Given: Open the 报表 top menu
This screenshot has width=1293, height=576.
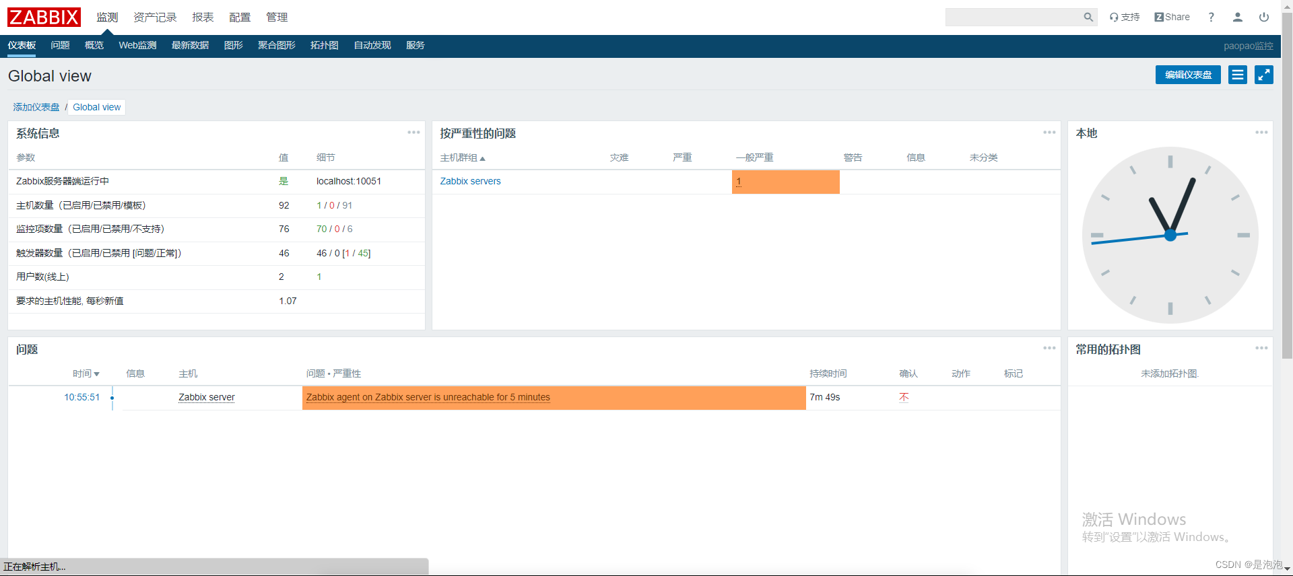Looking at the screenshot, I should pyautogui.click(x=203, y=17).
